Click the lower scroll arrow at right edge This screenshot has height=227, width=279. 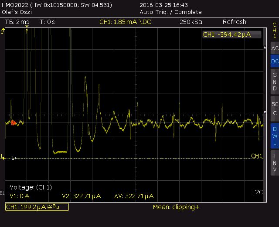pos(265,112)
